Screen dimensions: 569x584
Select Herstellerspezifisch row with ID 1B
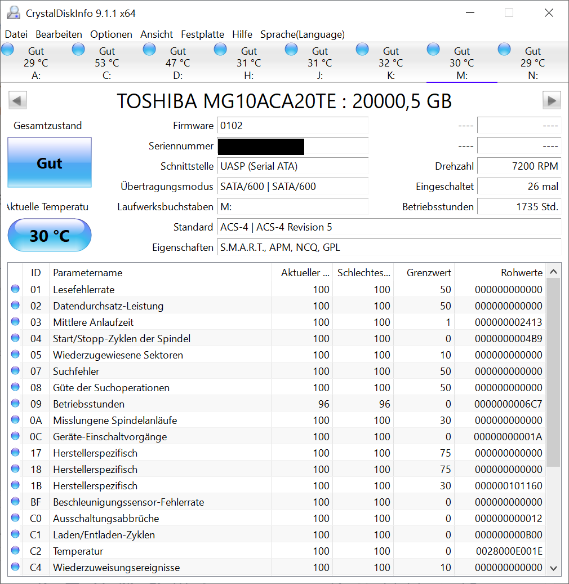coord(277,486)
